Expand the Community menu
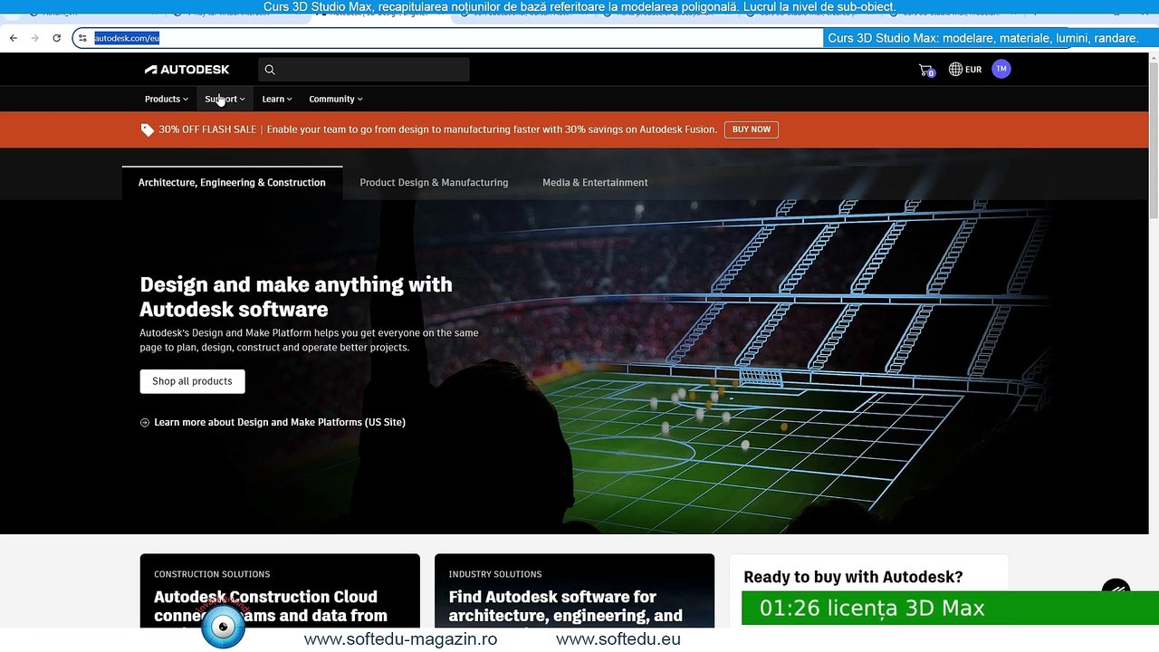 point(336,99)
